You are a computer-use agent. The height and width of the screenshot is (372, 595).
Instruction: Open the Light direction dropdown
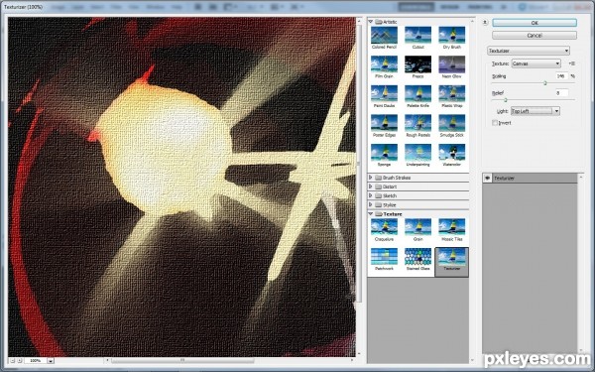pos(535,111)
